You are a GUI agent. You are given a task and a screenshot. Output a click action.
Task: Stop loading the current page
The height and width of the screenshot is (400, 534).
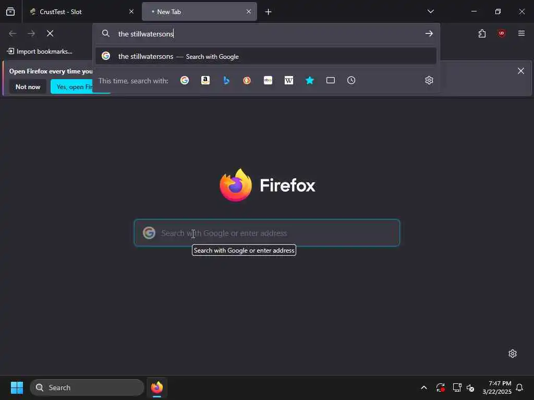point(50,33)
